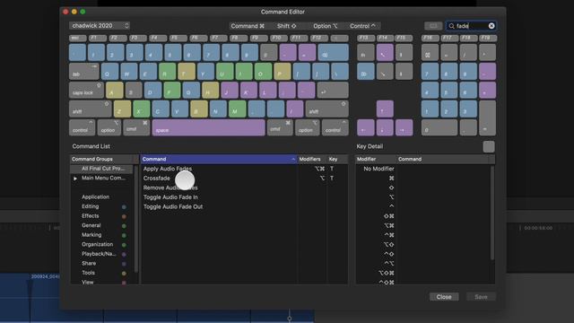Click the Modifier column header in Key Detail
The height and width of the screenshot is (323, 574).
point(376,159)
